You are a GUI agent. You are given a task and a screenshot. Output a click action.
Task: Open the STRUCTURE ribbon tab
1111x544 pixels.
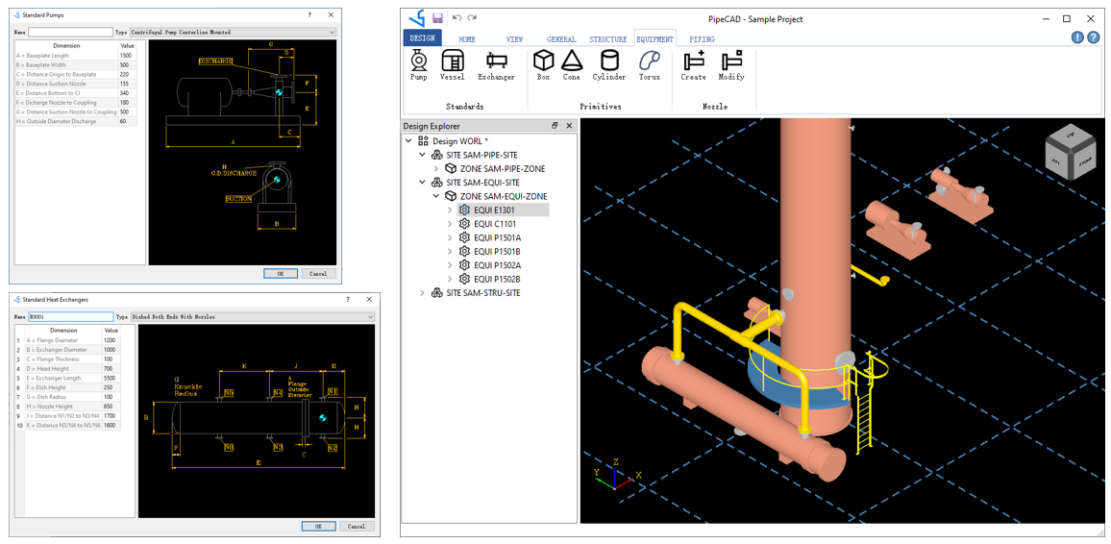point(607,39)
